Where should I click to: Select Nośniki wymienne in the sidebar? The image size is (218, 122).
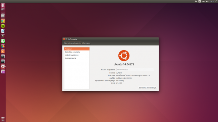click(77, 55)
